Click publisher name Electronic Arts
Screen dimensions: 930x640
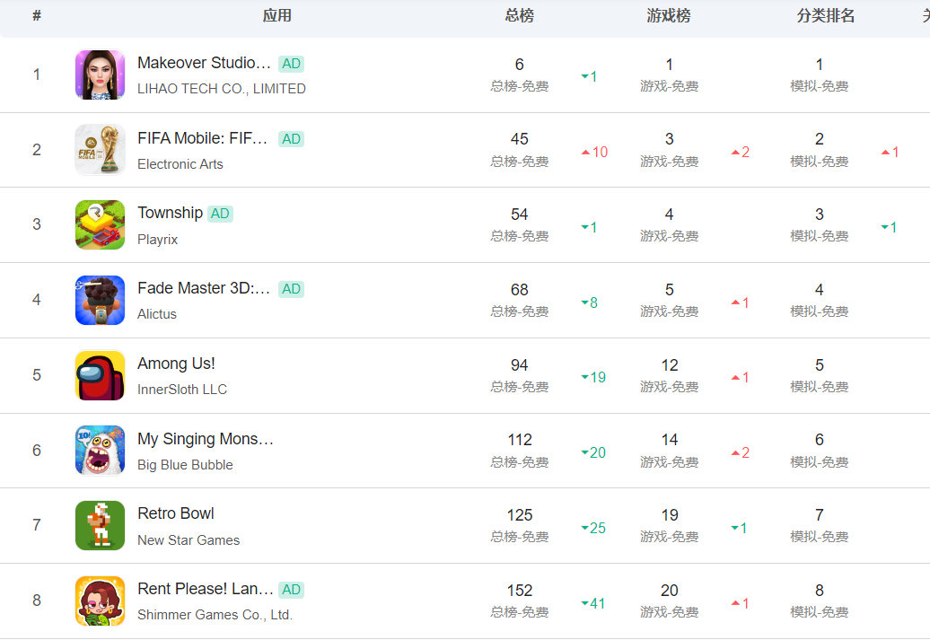[x=180, y=164]
